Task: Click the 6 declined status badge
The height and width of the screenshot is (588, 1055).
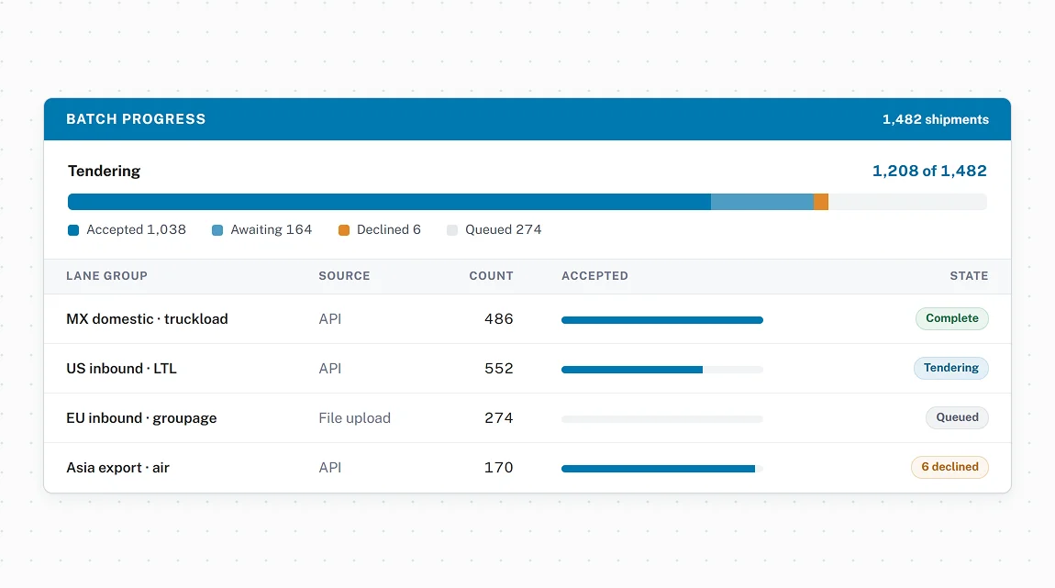Action: click(x=949, y=467)
